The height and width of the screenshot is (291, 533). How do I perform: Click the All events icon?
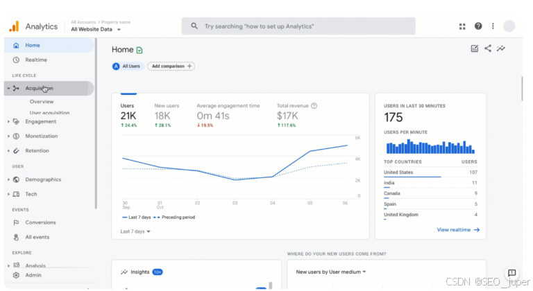tap(16, 237)
